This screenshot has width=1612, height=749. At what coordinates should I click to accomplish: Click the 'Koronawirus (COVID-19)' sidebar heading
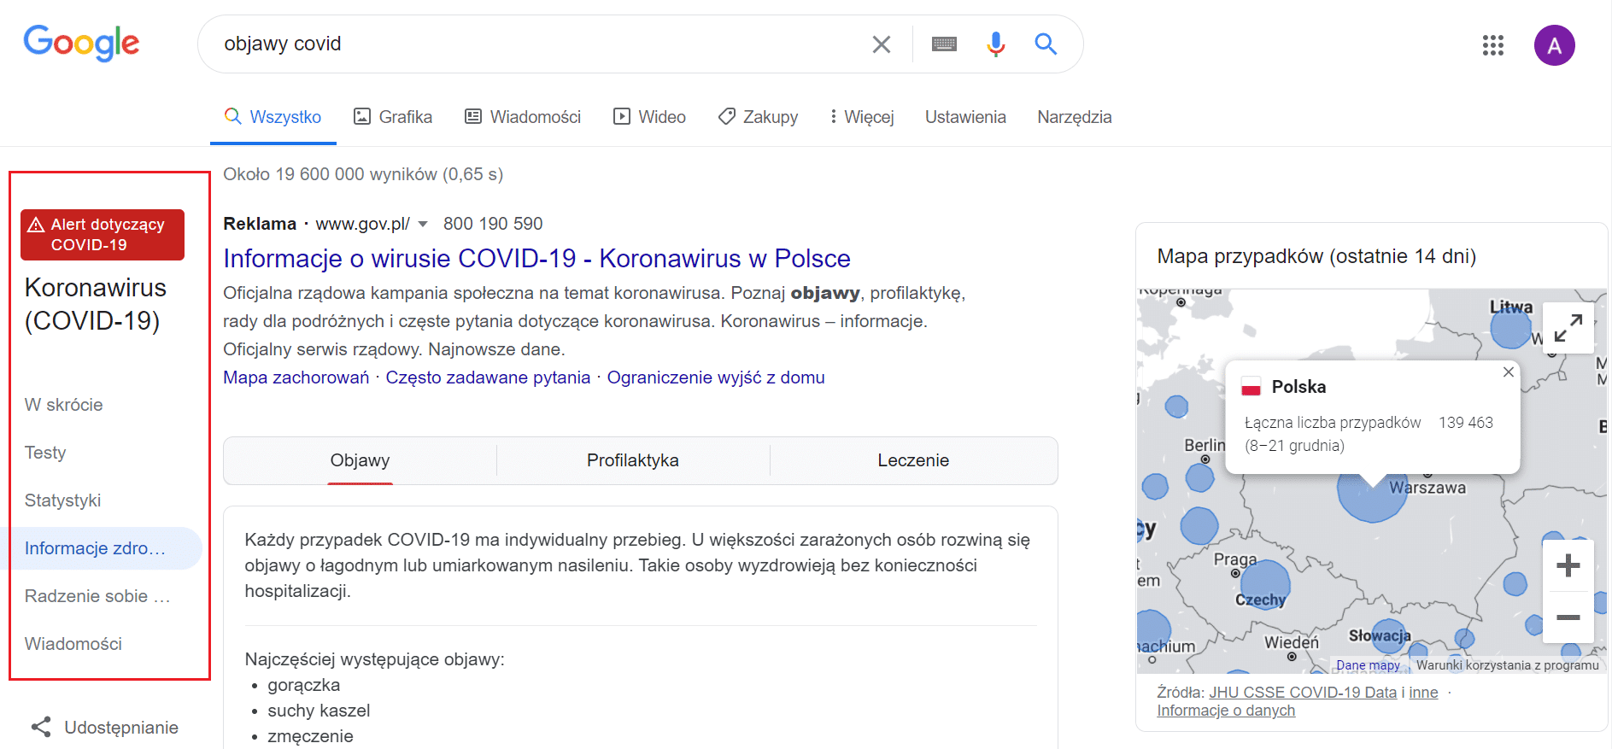coord(96,304)
